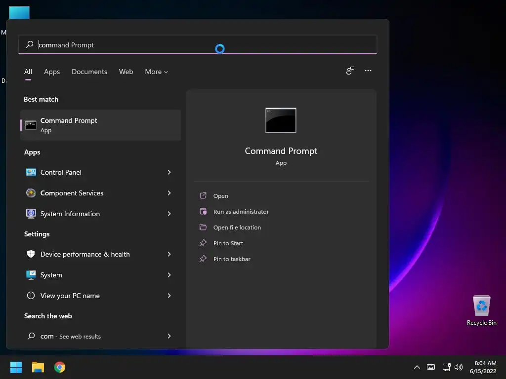The image size is (506, 379).
Task: Click Open in the Command Prompt details
Action: [x=220, y=195]
